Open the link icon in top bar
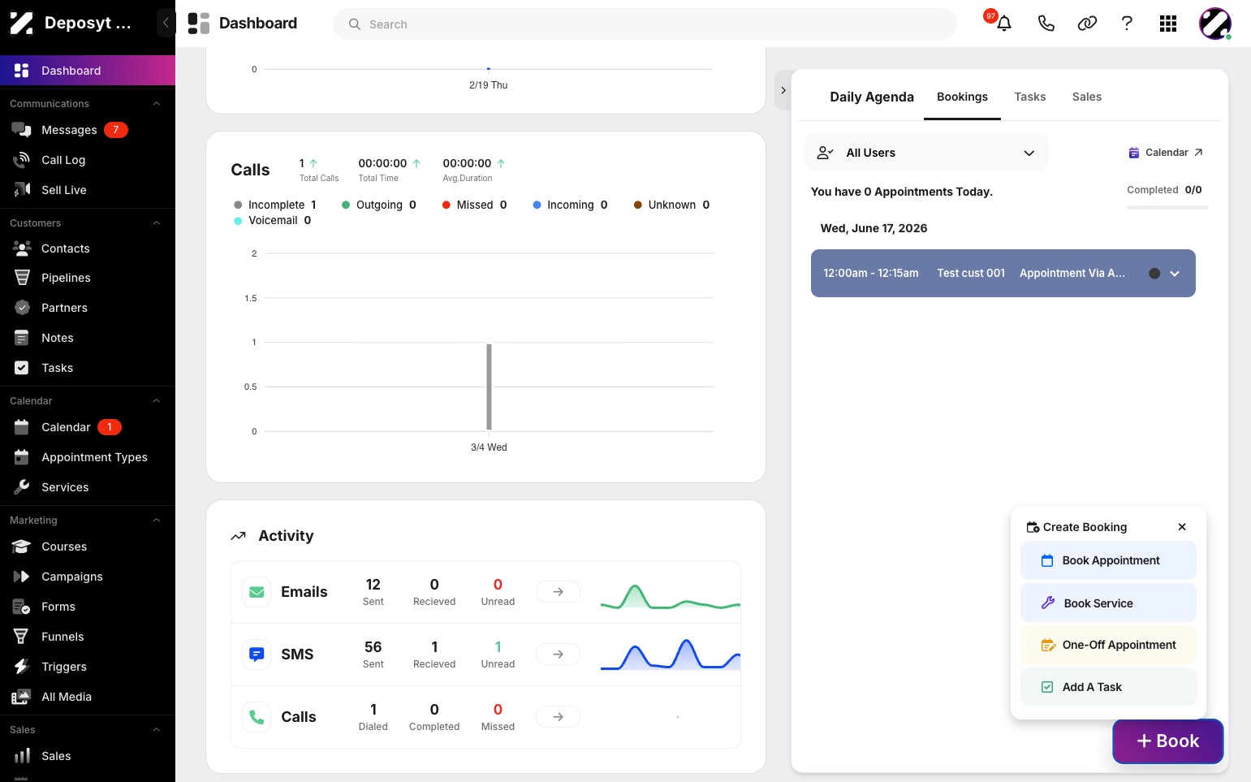This screenshot has width=1251, height=782. [1087, 24]
